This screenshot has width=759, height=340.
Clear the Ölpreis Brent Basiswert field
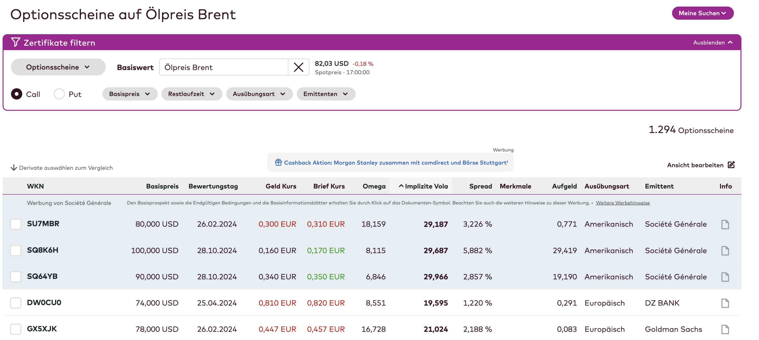(x=298, y=67)
